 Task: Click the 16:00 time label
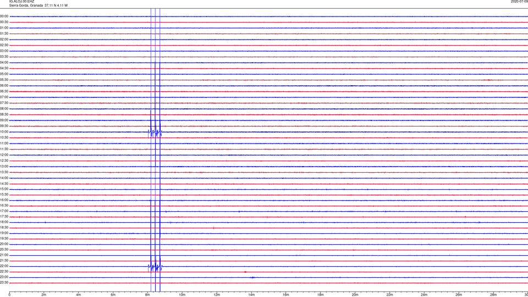click(4, 200)
